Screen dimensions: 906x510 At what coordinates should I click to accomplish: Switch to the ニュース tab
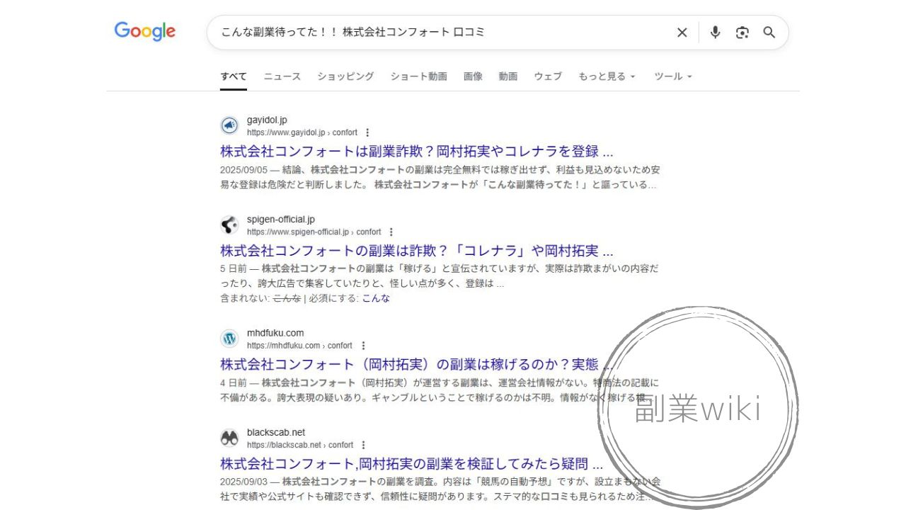(x=282, y=76)
